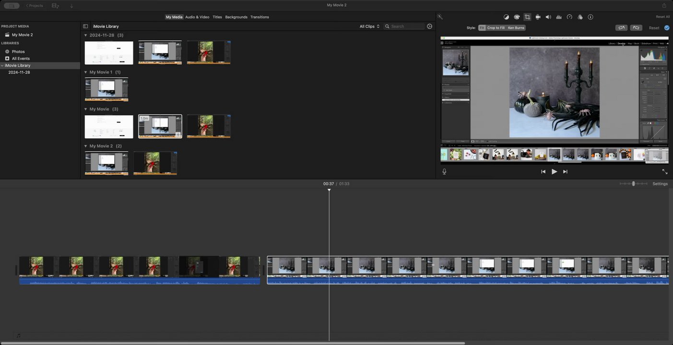This screenshot has height=345, width=673.
Task: Open the All Clips filter dropdown
Action: tap(369, 26)
